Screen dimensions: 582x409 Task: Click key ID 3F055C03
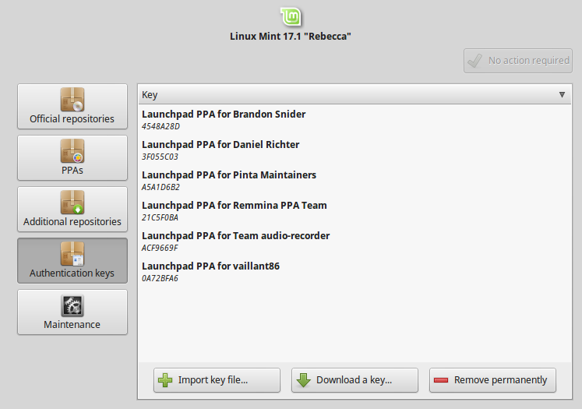point(160,157)
